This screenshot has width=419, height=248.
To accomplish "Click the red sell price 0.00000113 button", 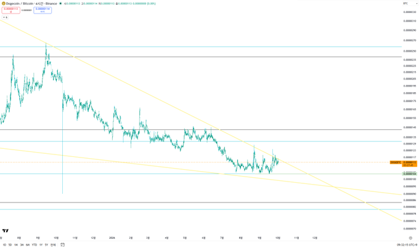I will [11, 10].
